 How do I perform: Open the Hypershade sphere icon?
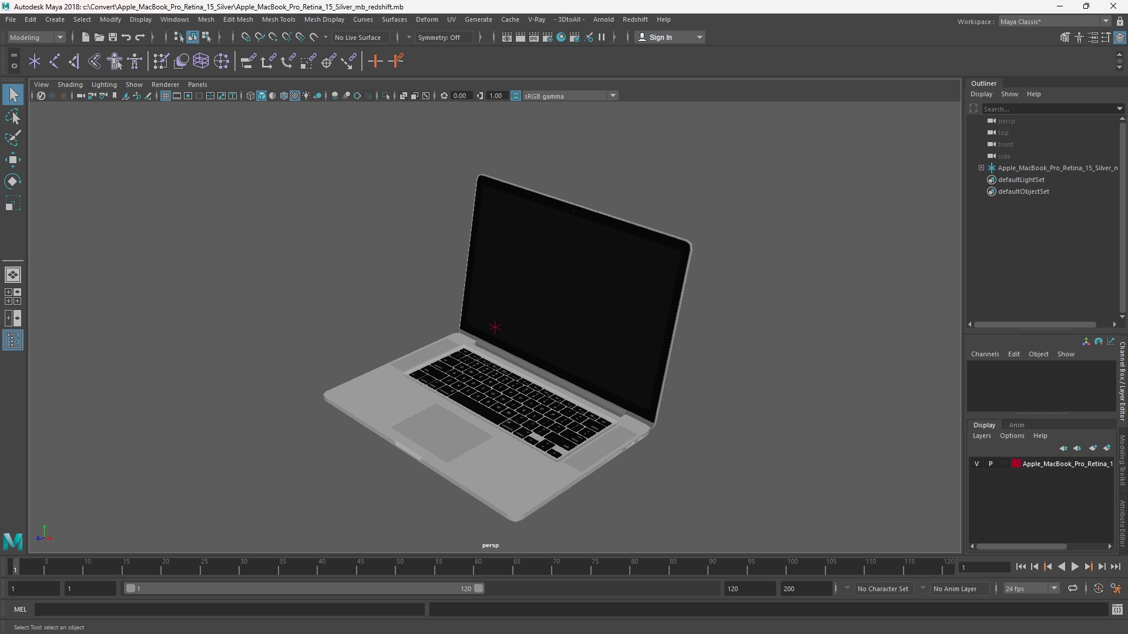[561, 37]
